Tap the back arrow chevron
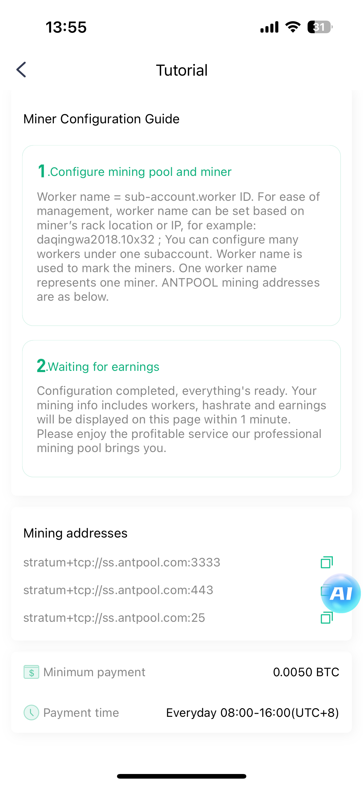The width and height of the screenshot is (363, 786). pyautogui.click(x=21, y=70)
